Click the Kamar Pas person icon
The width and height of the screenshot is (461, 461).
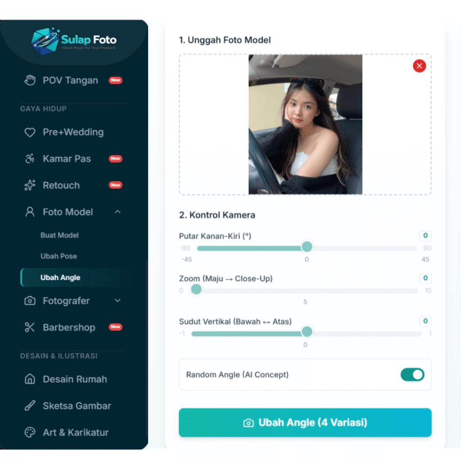[x=30, y=159]
